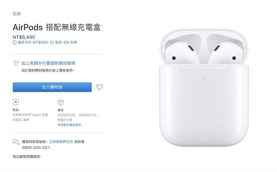This screenshot has width=277, height=172.
Task: Click the shipping box icon
Action: [61, 102]
